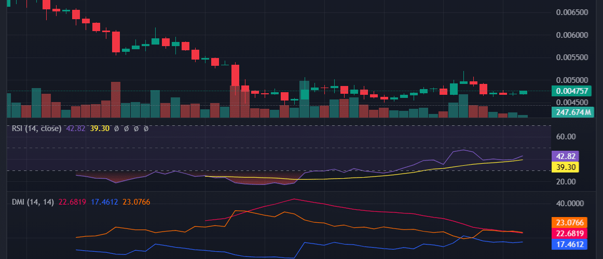This screenshot has height=259, width=603.
Task: Click the green 0.004757 current price tag
Action: (572, 91)
